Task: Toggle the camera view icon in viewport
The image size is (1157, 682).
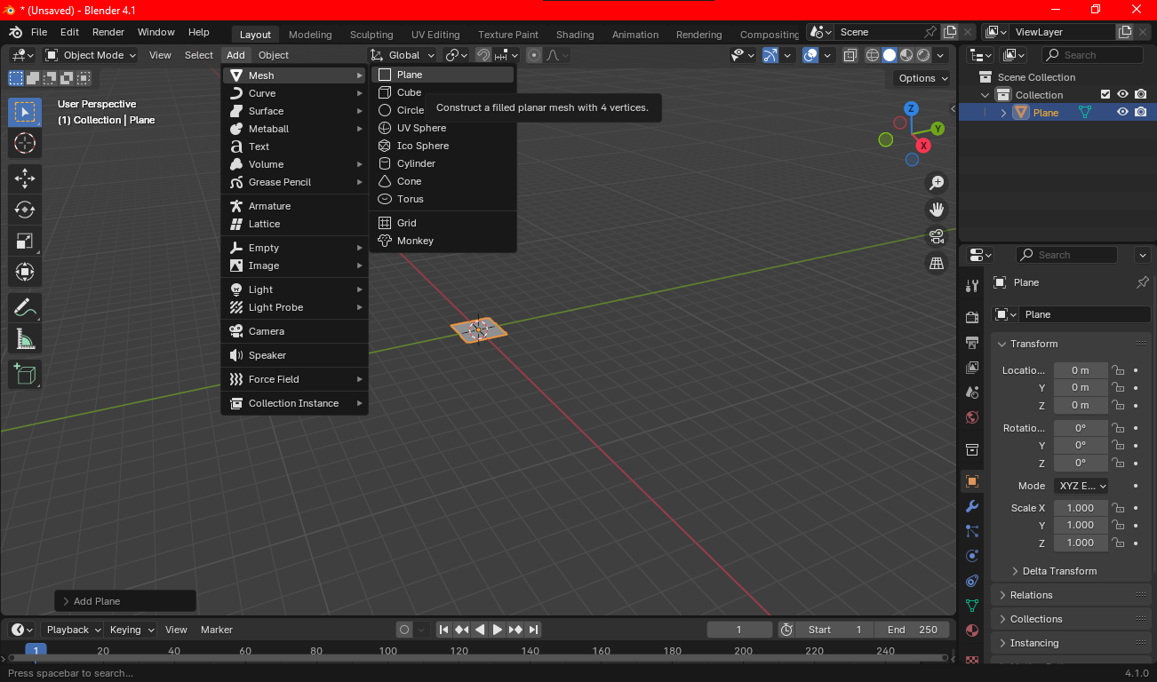Action: click(937, 236)
